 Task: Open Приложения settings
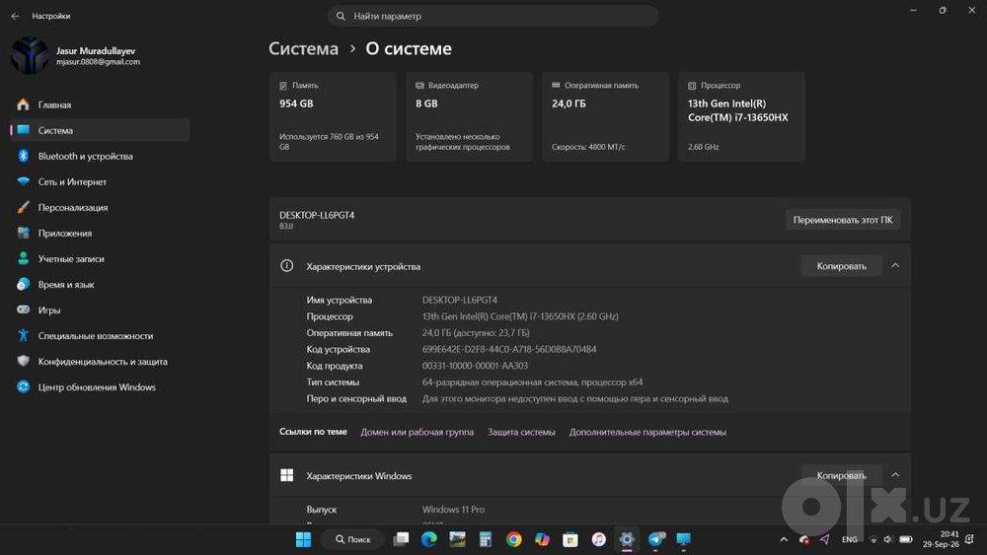tap(100, 234)
